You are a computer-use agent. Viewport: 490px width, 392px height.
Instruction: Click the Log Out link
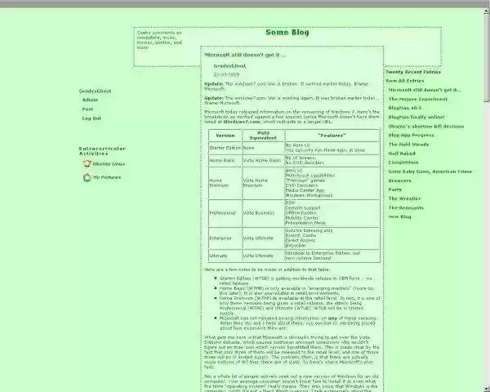(91, 118)
